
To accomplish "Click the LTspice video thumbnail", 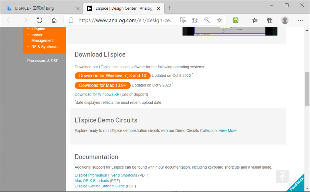I will [230, 31].
